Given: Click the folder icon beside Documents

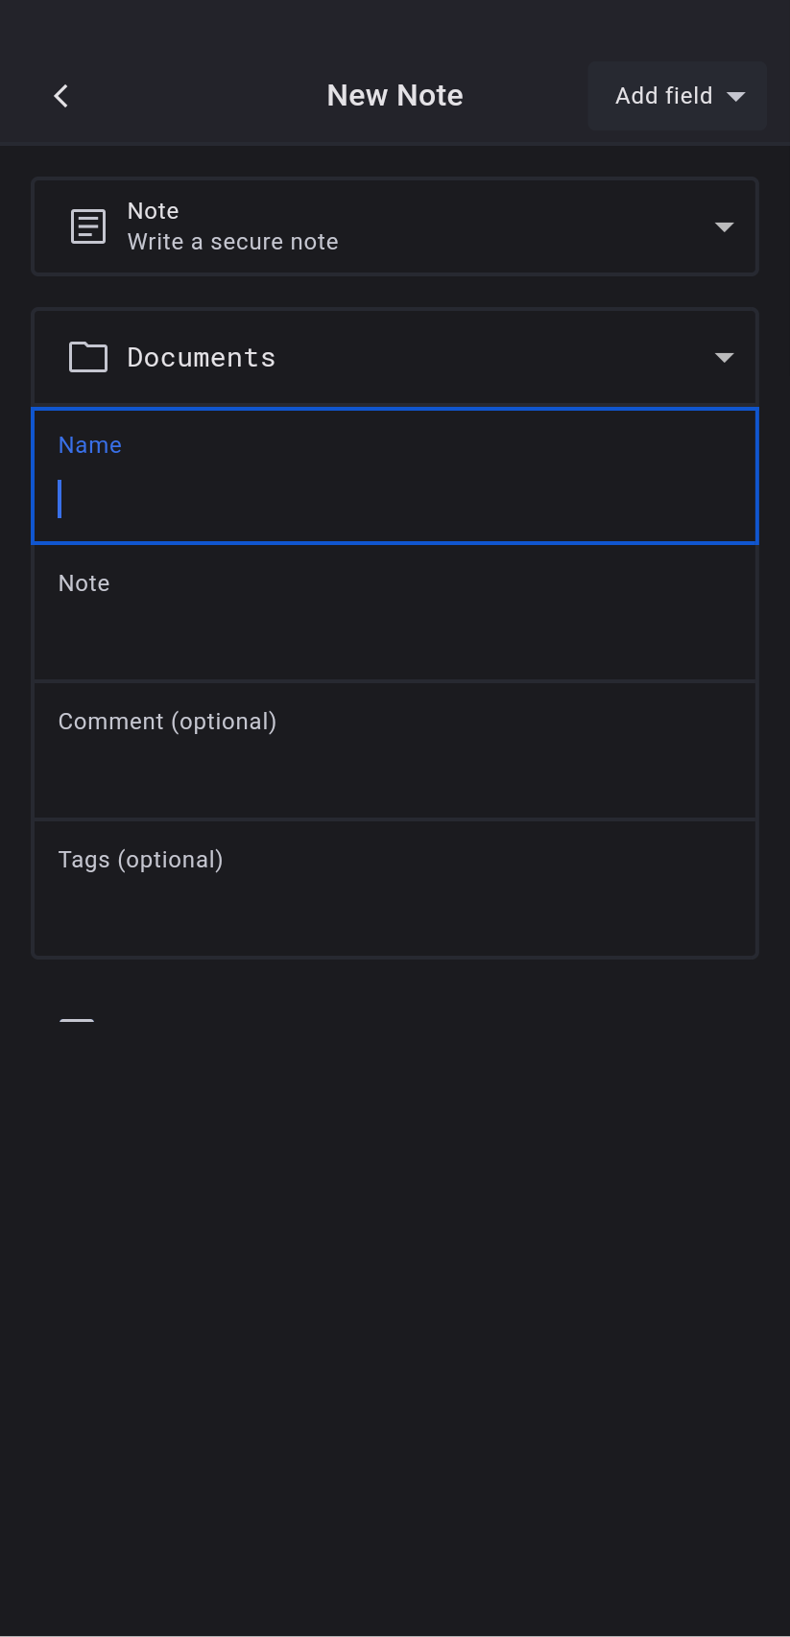Looking at the screenshot, I should [x=88, y=357].
